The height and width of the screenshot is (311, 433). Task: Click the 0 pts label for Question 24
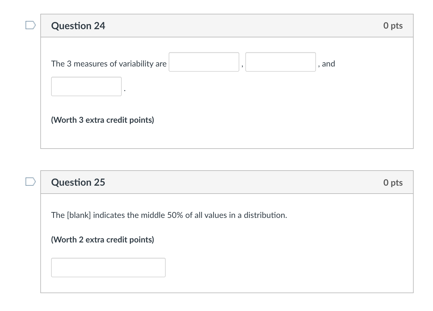(393, 25)
